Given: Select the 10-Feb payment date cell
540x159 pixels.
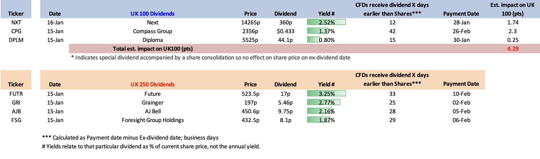Looking at the screenshot, I should pyautogui.click(x=461, y=94).
